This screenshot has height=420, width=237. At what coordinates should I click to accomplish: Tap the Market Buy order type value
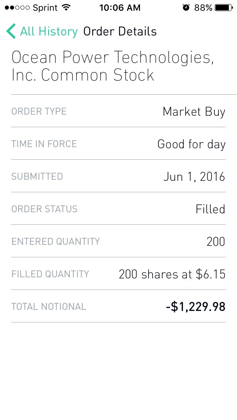pyautogui.click(x=194, y=111)
